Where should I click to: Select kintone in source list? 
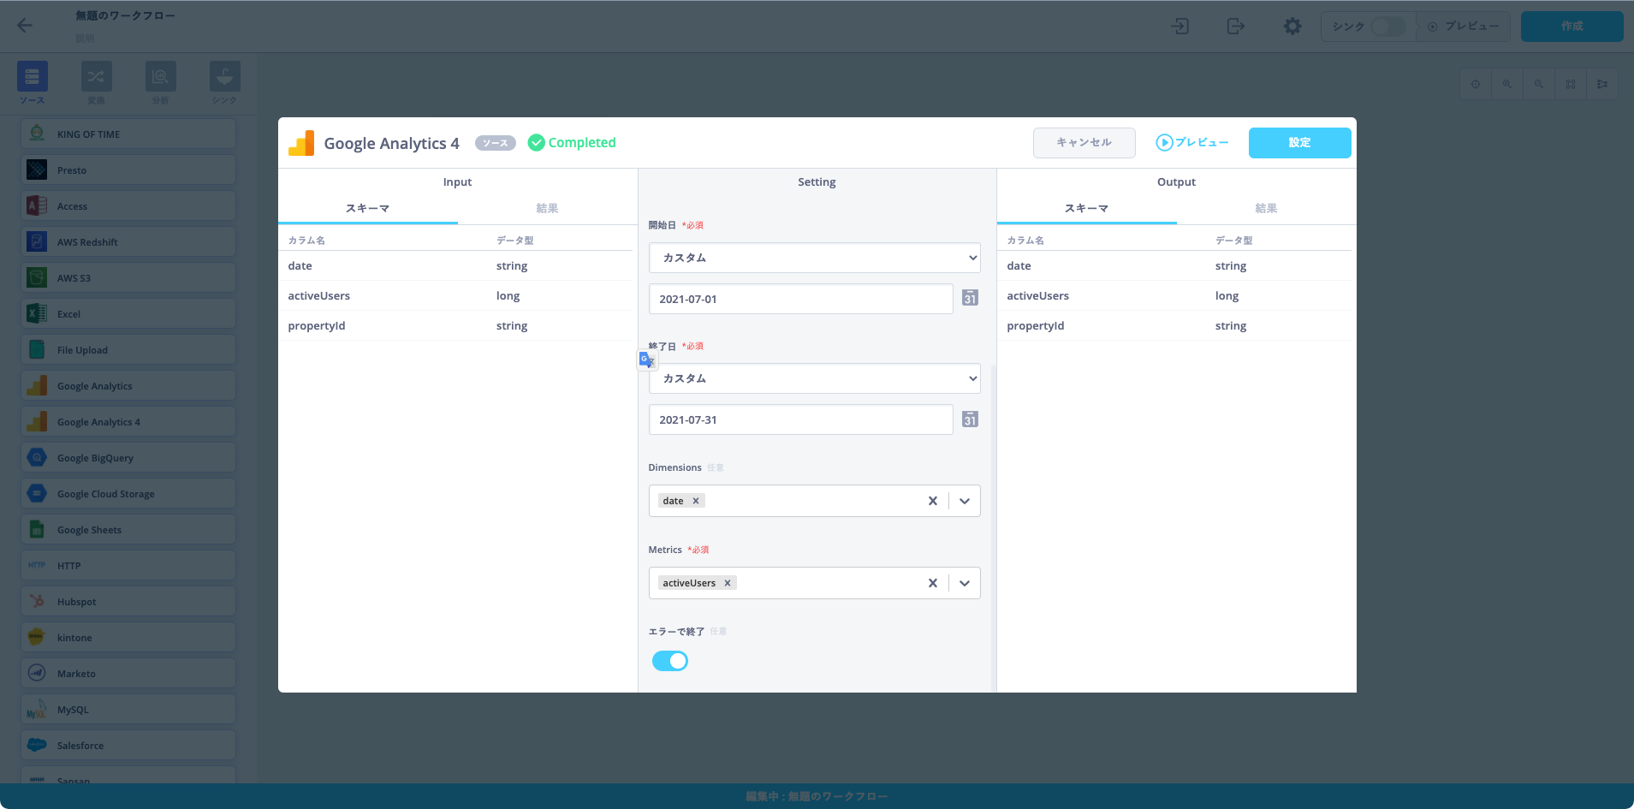point(129,638)
